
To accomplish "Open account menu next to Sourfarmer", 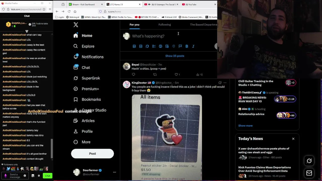I will pos(114,172).
